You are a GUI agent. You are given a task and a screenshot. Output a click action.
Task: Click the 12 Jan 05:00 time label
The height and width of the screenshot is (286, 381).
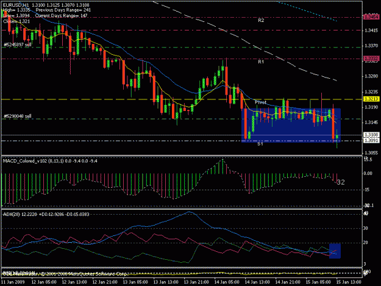pos(44,282)
